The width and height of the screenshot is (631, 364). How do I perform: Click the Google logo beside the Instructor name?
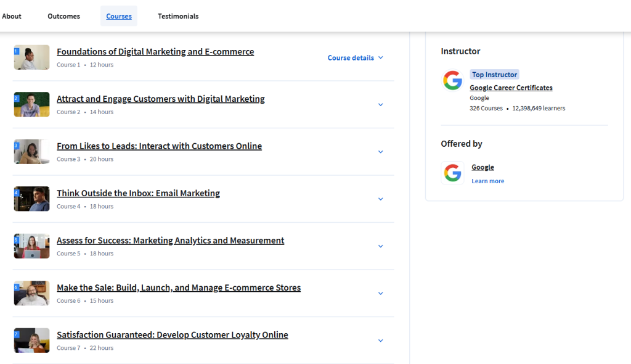click(453, 80)
